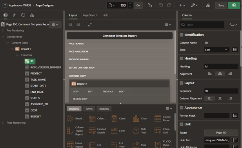This screenshot has width=242, height=148.
Task: Select the Help Text region icon
Action: (136, 131)
